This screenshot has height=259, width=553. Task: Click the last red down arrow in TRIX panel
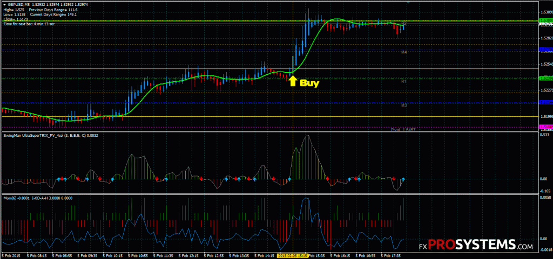[x=394, y=178]
